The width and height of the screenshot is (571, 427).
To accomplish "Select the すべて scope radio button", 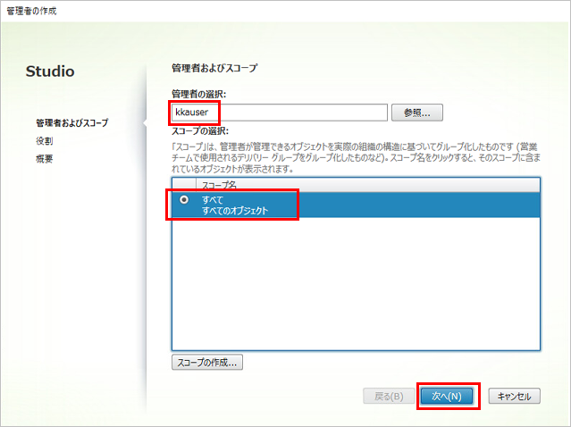I will 184,200.
